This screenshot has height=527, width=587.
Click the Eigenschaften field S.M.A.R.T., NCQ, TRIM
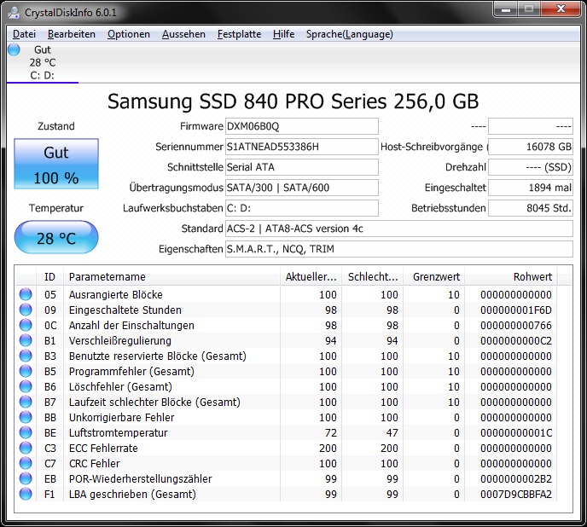coord(399,249)
